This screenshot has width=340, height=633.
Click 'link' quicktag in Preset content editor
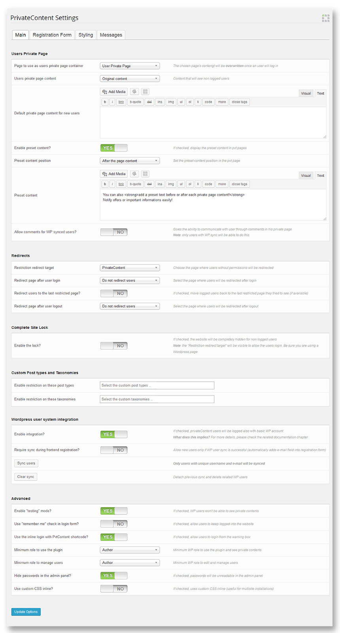(121, 184)
